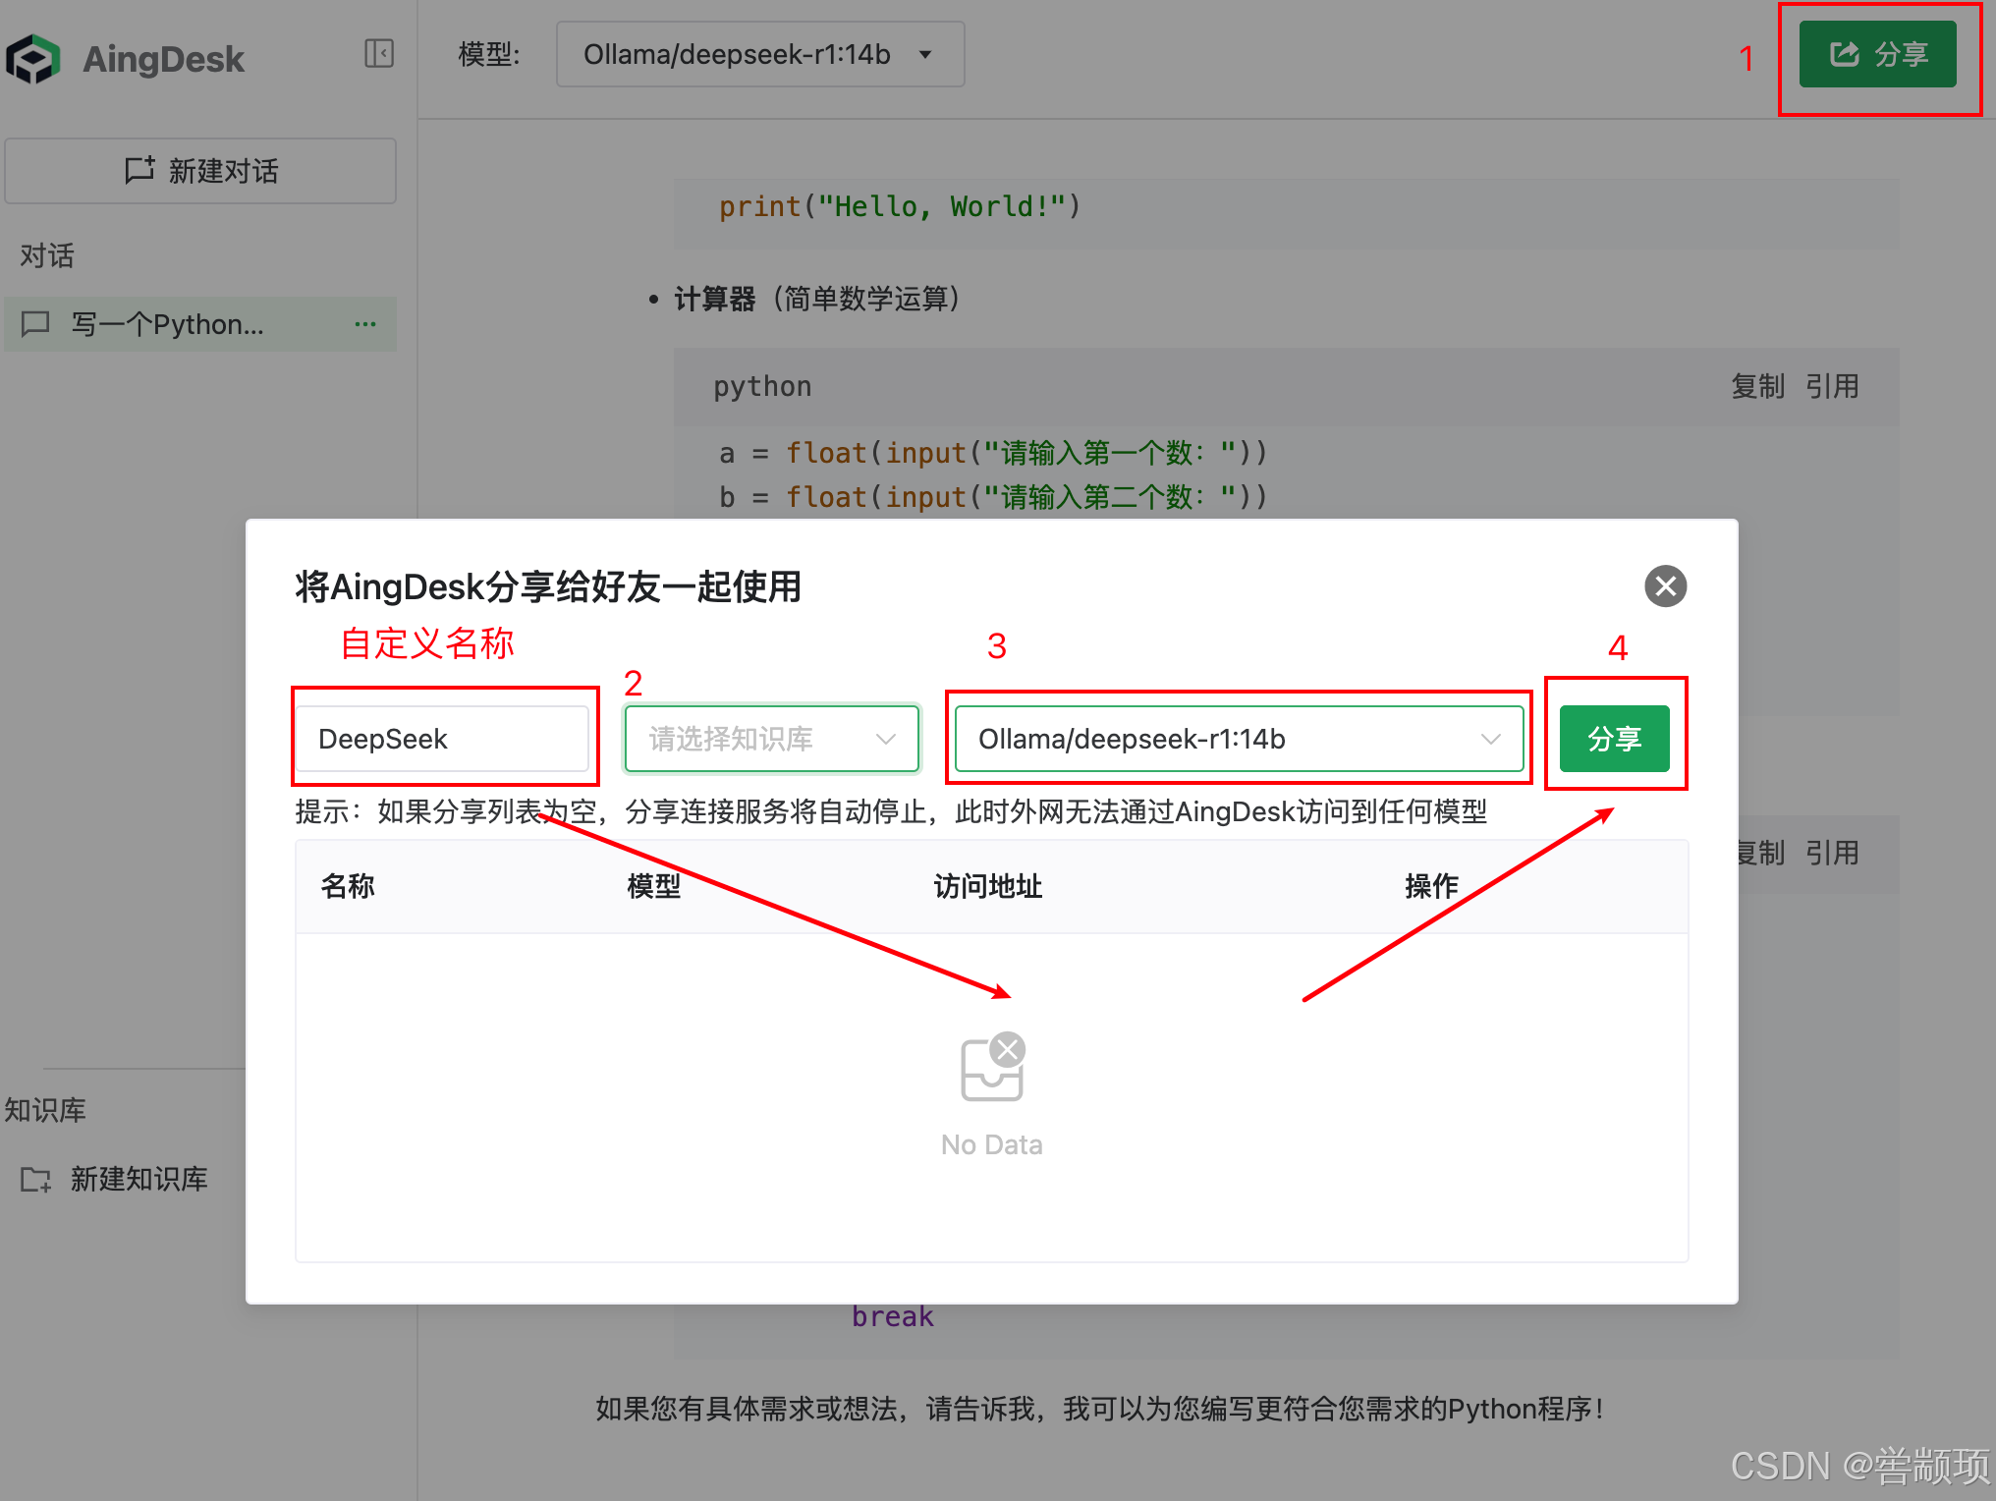Viewport: 1996px width, 1501px height.
Task: Collapse the sidebar panel icon
Action: coord(378,53)
